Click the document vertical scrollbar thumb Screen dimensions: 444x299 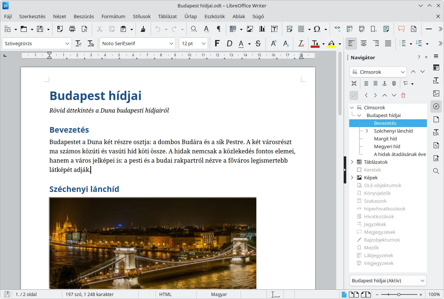coord(340,84)
